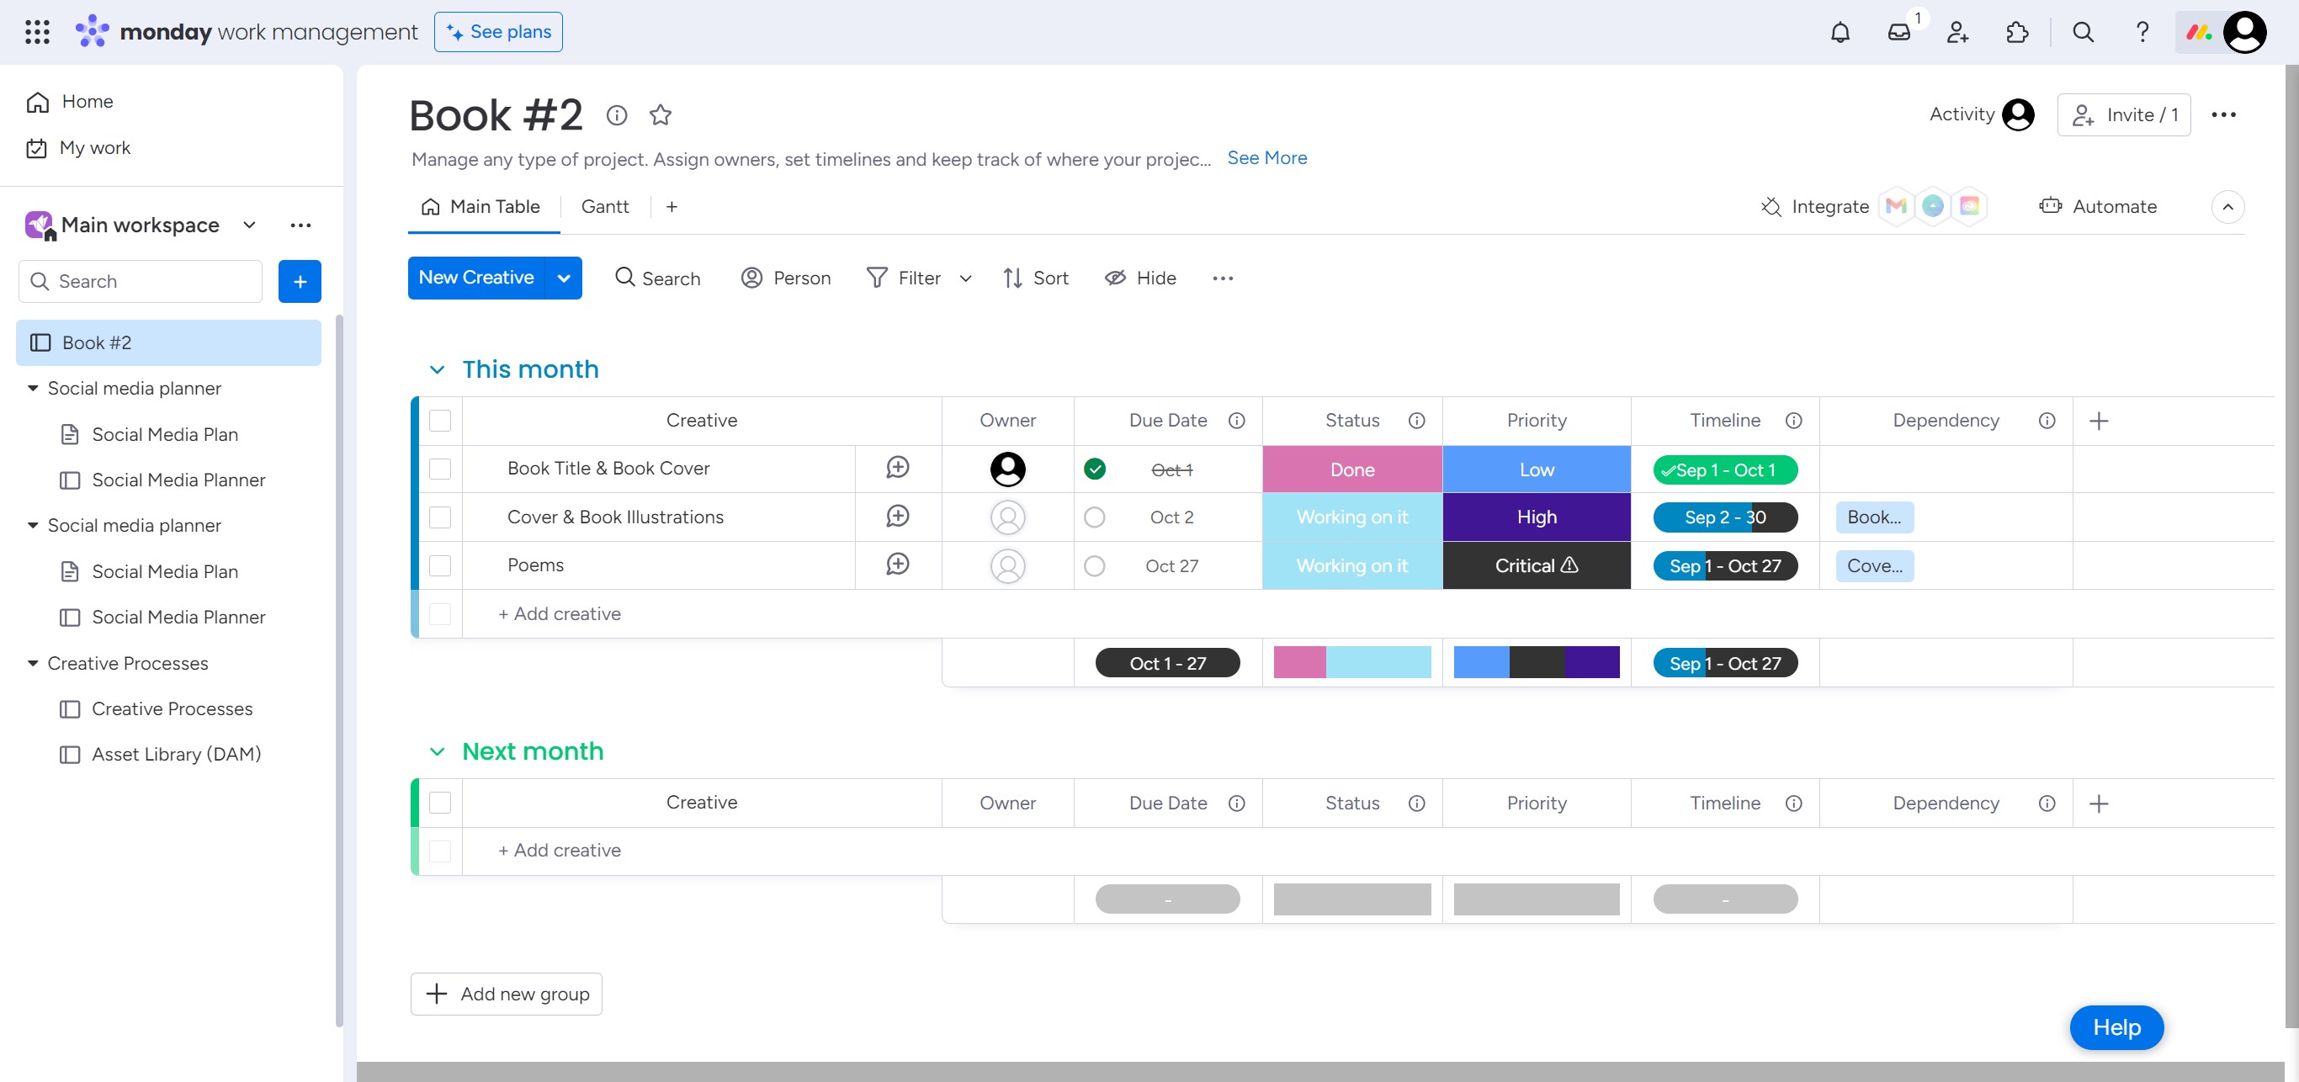Image resolution: width=2299 pixels, height=1082 pixels.
Task: Click Add new group button
Action: coord(506,994)
